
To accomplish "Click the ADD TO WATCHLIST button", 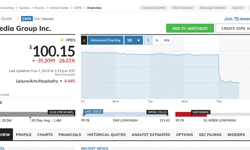I will 190,28.
